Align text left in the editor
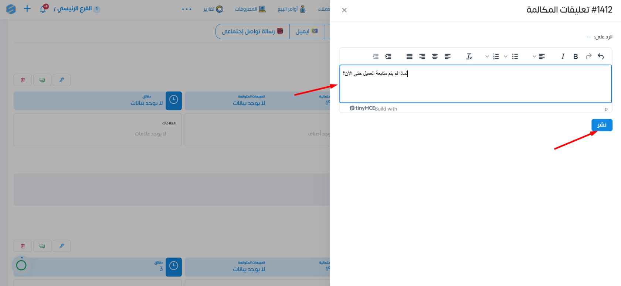The width and height of the screenshot is (621, 286). 448,56
